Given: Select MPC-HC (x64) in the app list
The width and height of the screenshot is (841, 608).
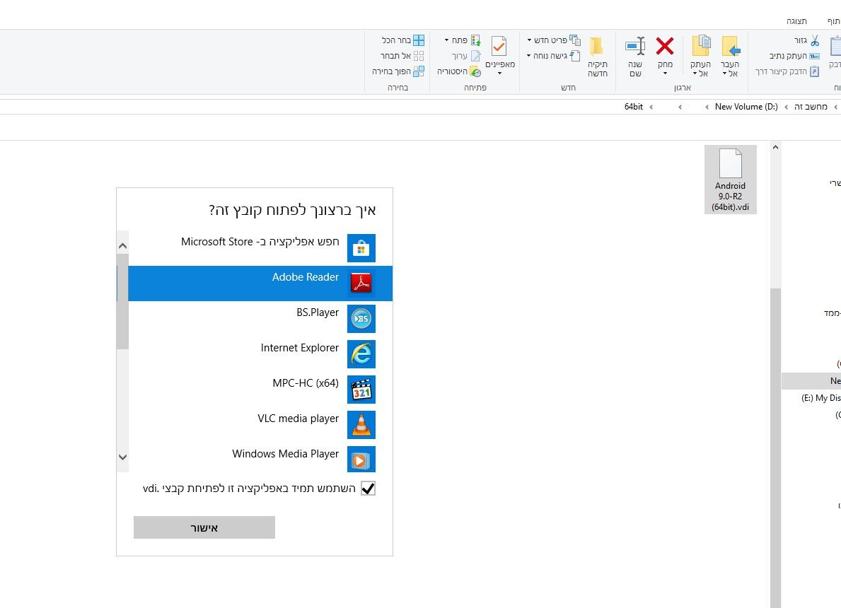Looking at the screenshot, I should click(260, 390).
